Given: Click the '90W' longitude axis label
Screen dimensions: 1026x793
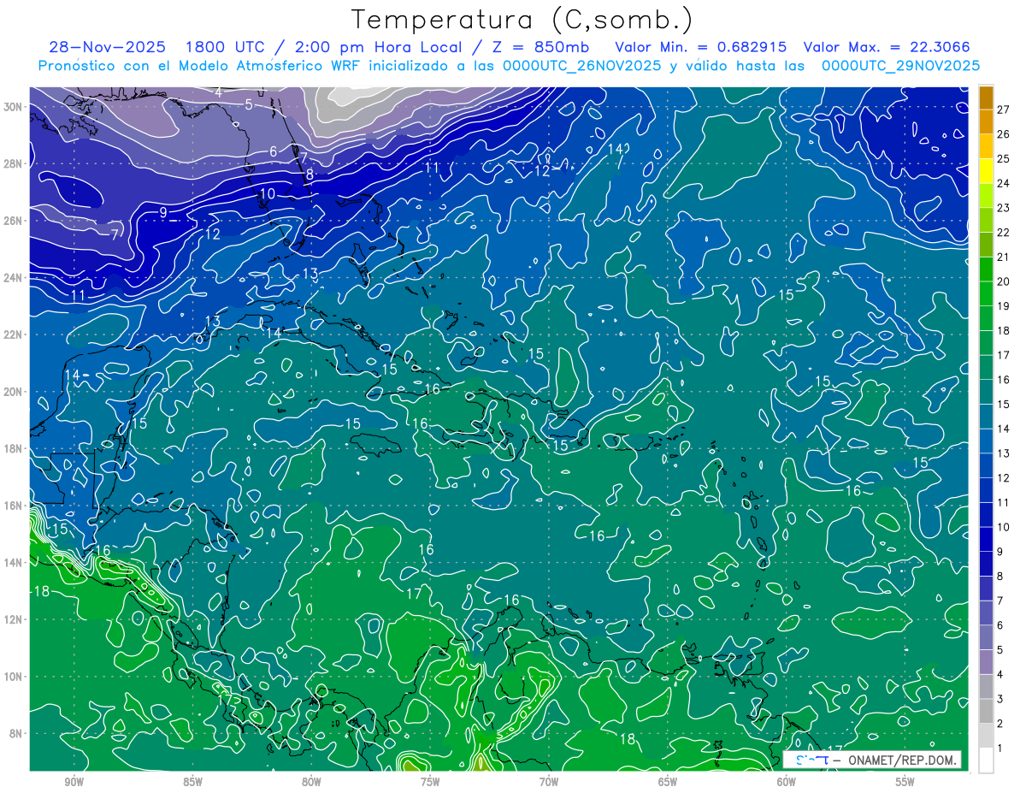Looking at the screenshot, I should (x=74, y=782).
